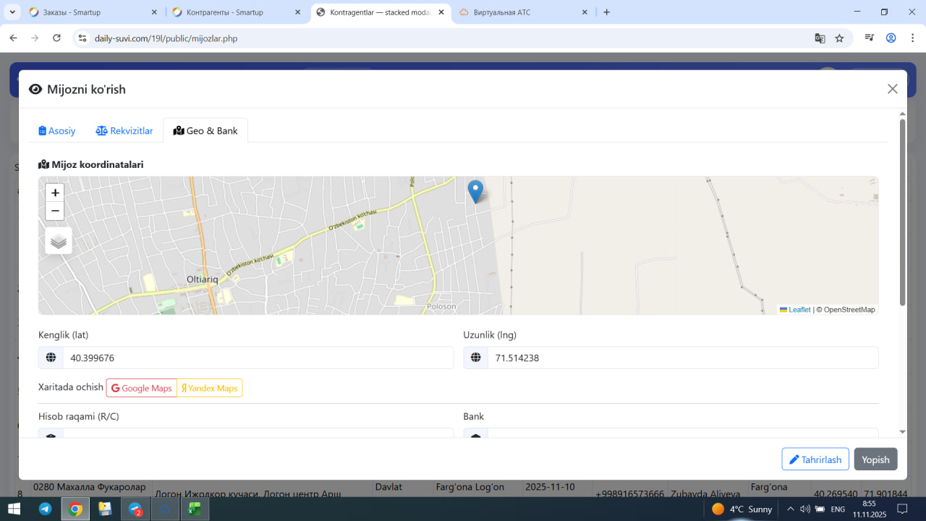This screenshot has width=926, height=521.
Task: Open Chrome three-dot menu
Action: pyautogui.click(x=912, y=38)
